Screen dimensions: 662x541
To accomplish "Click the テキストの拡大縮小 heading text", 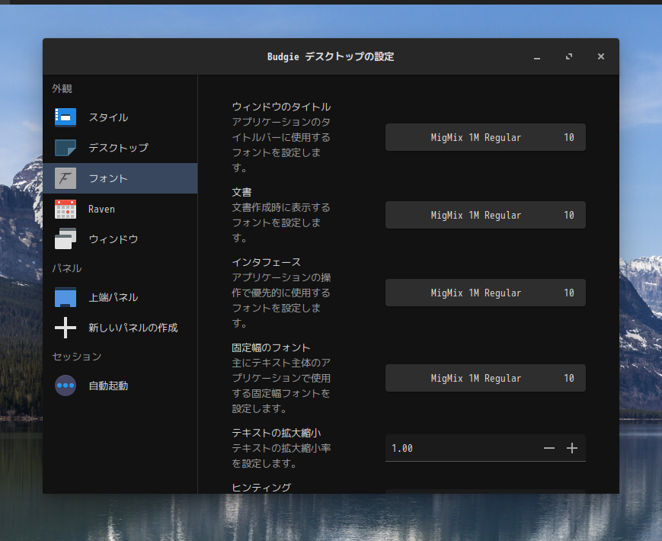I will [276, 433].
